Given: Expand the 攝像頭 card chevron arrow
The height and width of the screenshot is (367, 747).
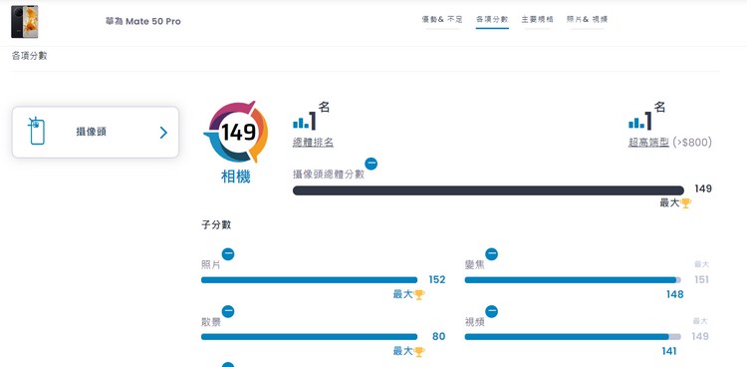Looking at the screenshot, I should click(x=163, y=133).
